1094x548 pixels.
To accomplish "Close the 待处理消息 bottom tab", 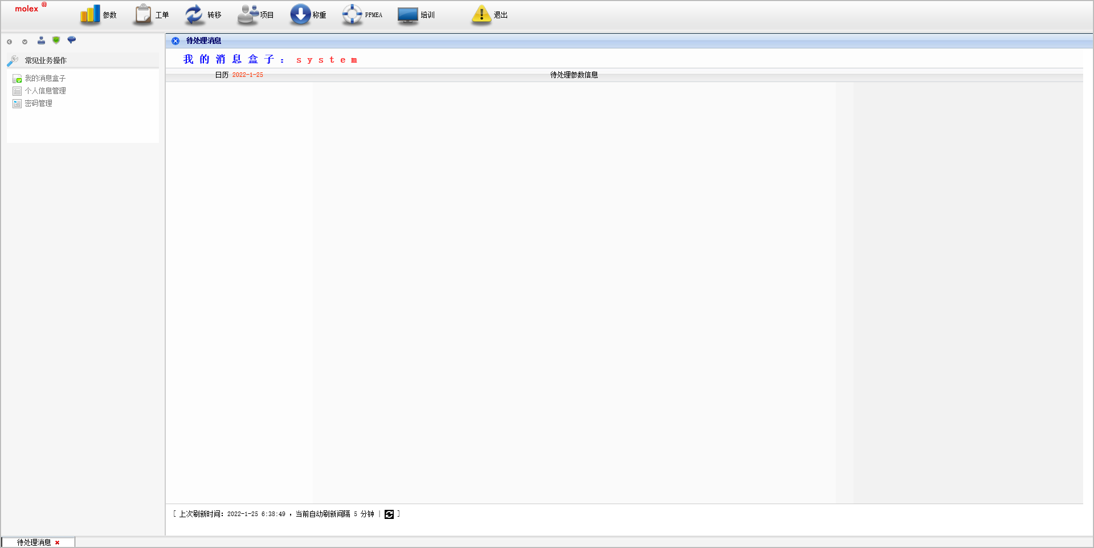I will [x=58, y=543].
